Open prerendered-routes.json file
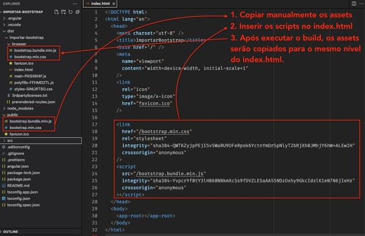 (33, 102)
